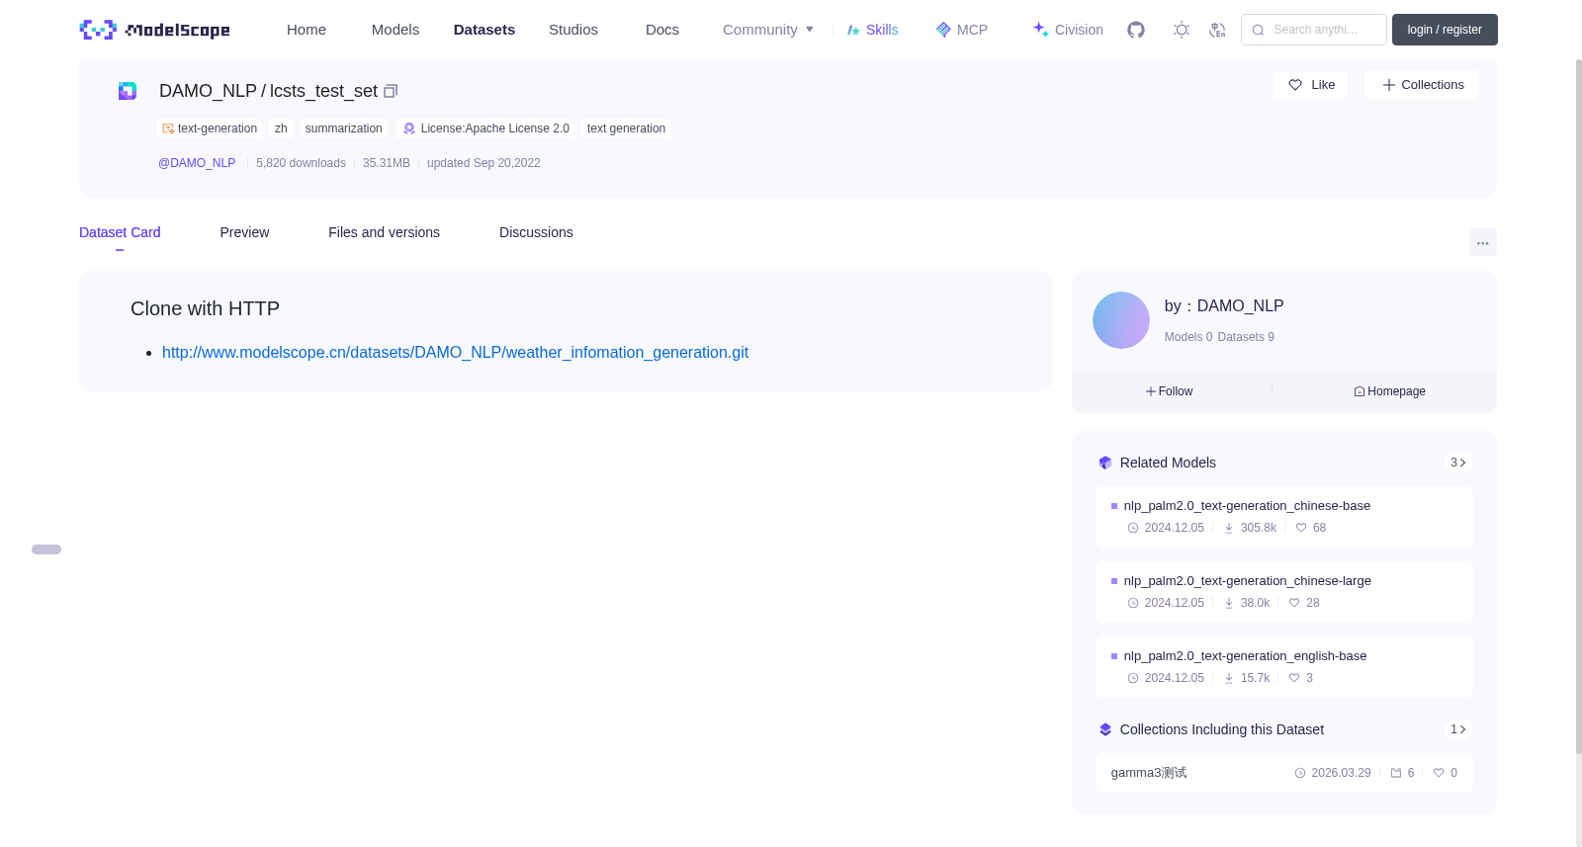The width and height of the screenshot is (1582, 847).
Task: Open nlp_palm2.0_text-generation_chinese-base model
Action: pyautogui.click(x=1247, y=506)
